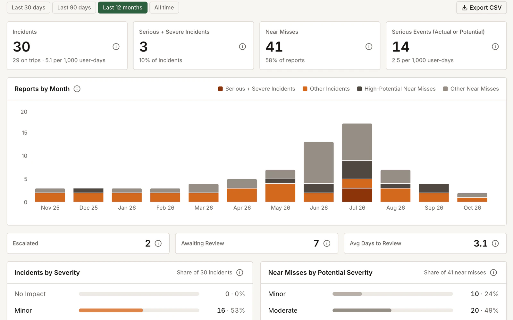Image resolution: width=513 pixels, height=320 pixels.
Task: Open the Avg Days to Review card
Action: pos(425,244)
